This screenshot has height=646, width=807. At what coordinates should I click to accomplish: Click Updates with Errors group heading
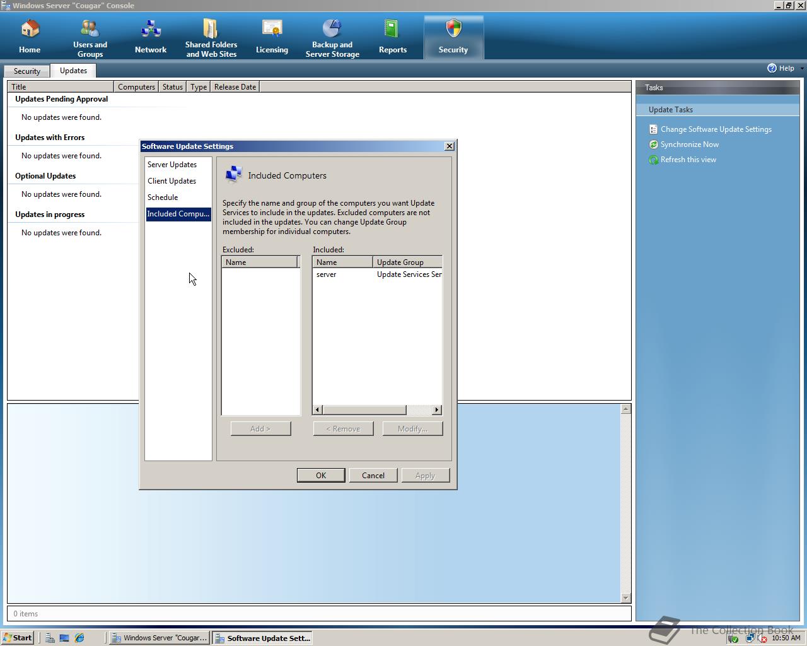[50, 138]
